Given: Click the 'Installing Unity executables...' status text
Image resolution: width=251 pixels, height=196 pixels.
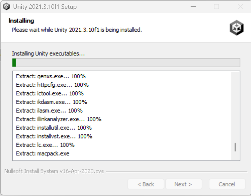Looking at the screenshot, I should point(48,54).
